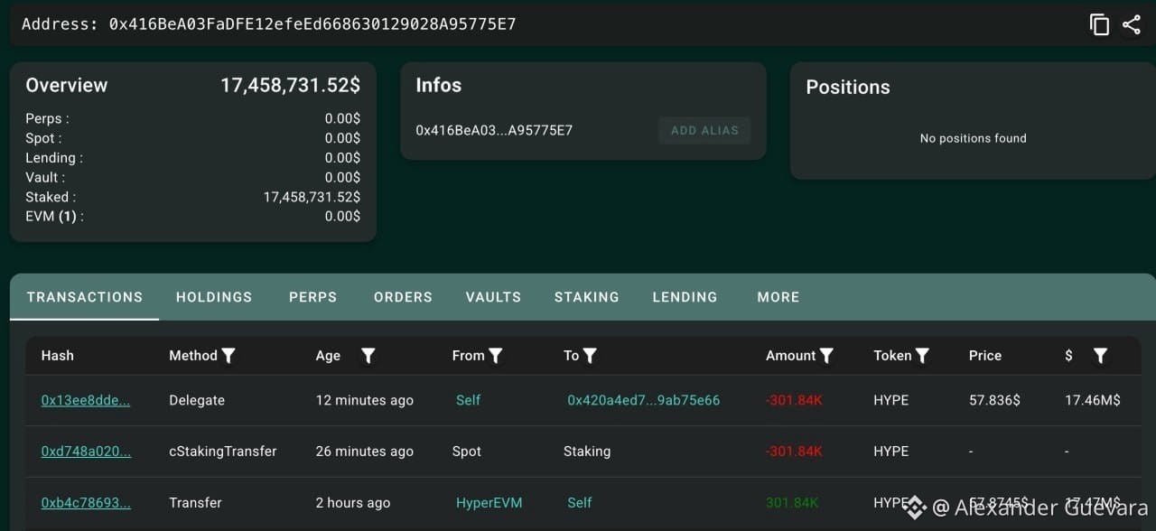
Task: Switch to the Lending tab
Action: (x=685, y=297)
